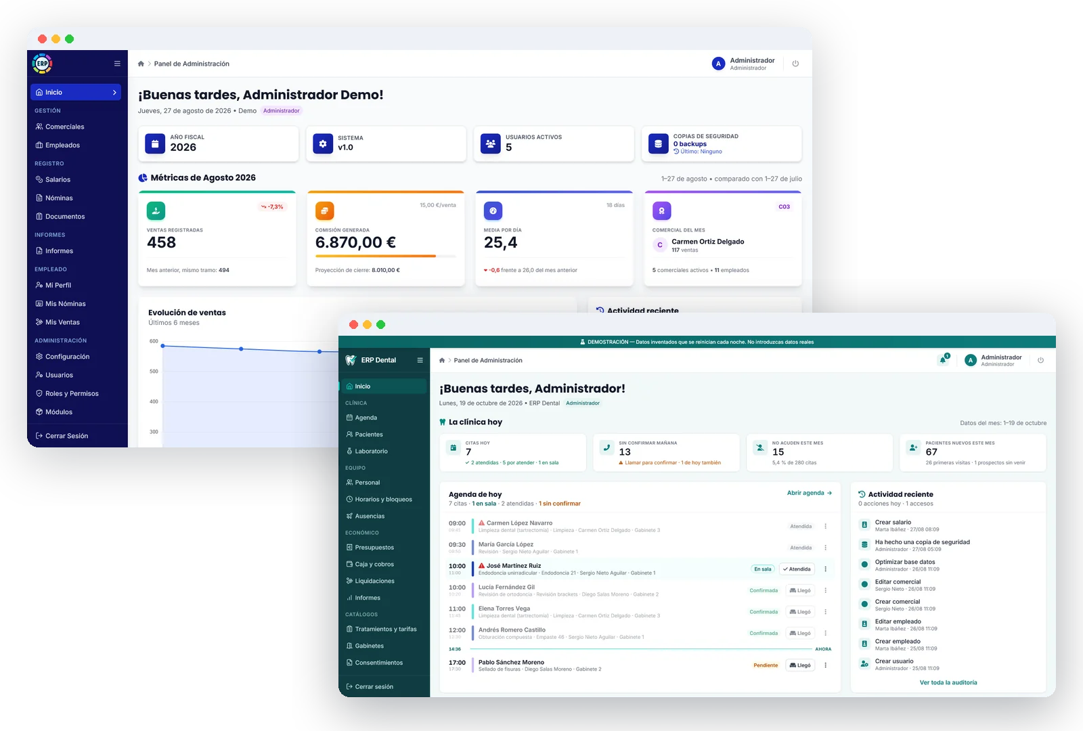
Task: Click No Acuden Este Mes icon
Action: tap(760, 448)
